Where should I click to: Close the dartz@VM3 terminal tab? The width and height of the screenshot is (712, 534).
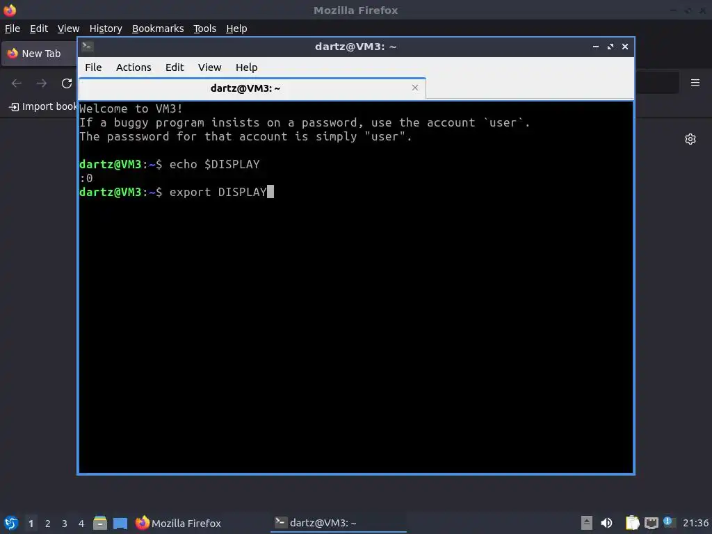coord(414,88)
